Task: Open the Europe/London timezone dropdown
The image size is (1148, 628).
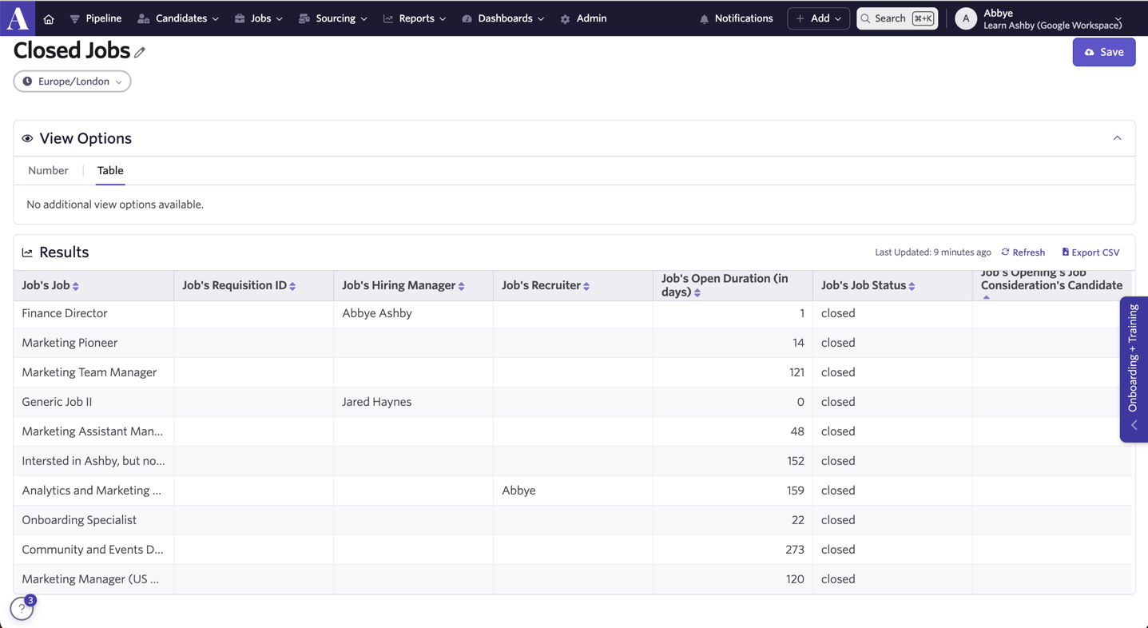Action: click(x=72, y=81)
